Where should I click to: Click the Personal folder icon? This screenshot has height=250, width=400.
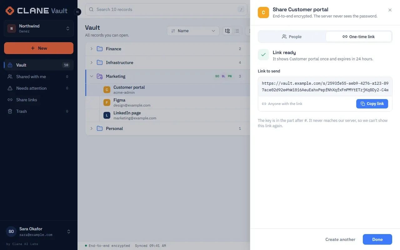[x=100, y=128]
